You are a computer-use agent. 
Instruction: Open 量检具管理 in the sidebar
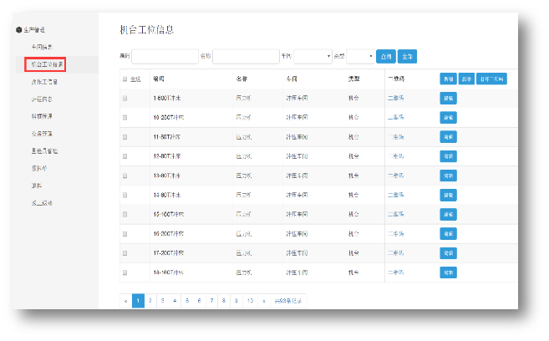[44, 151]
